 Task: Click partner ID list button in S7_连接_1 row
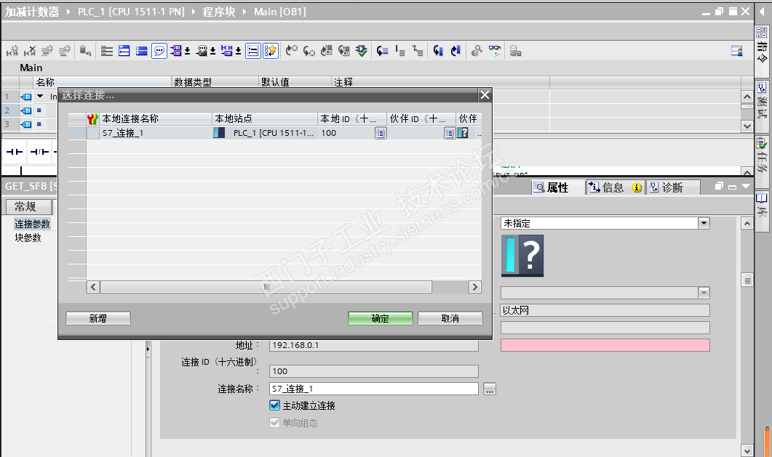pos(449,133)
